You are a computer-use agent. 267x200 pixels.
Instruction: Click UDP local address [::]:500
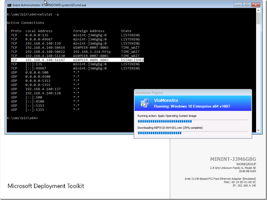tap(34, 97)
